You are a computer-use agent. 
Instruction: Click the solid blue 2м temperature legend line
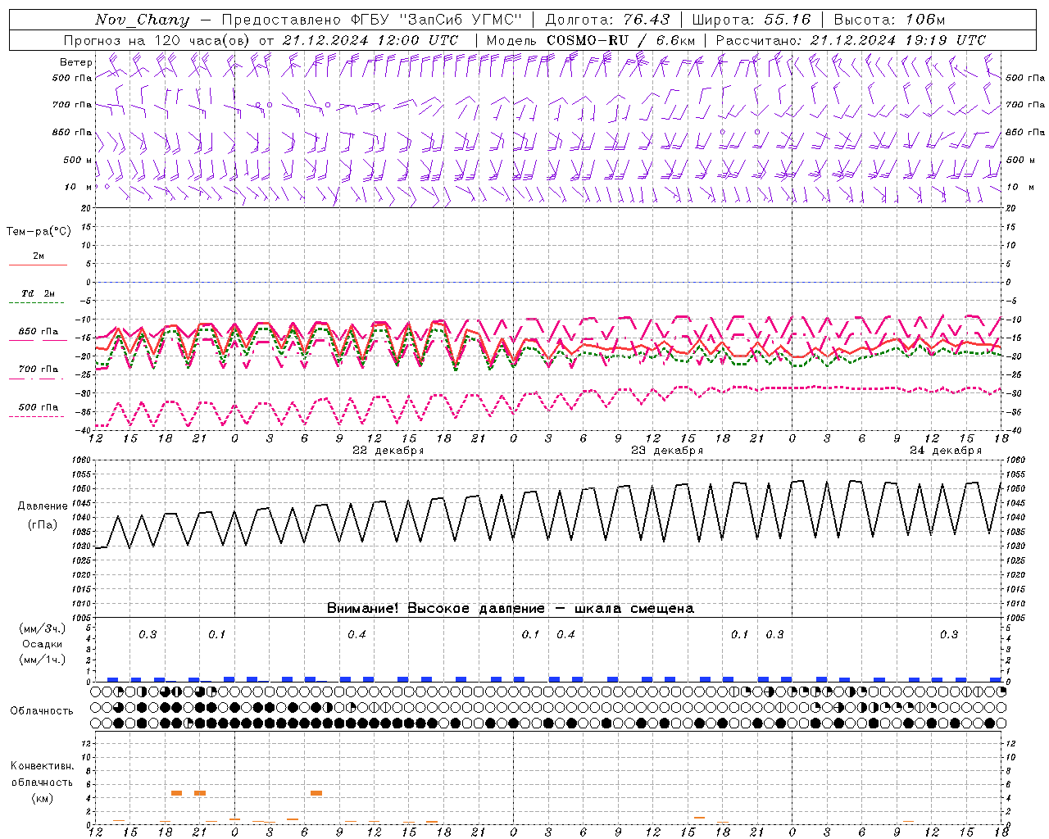coord(38,265)
